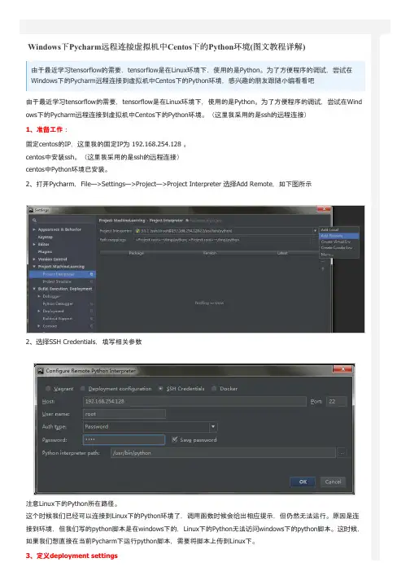This screenshot has width=410, height=580.
Task: Select Python Debugger tree item
Action: tap(58, 303)
